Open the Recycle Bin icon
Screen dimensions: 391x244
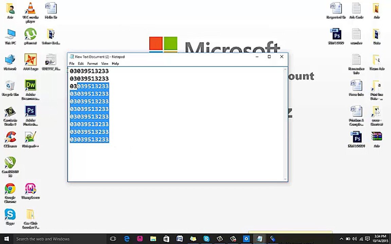click(x=10, y=88)
